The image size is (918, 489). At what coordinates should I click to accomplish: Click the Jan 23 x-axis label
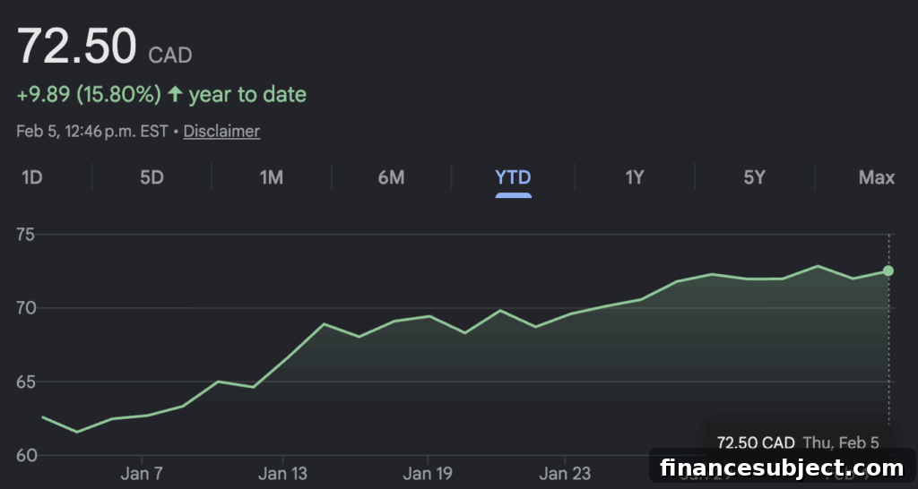point(565,473)
